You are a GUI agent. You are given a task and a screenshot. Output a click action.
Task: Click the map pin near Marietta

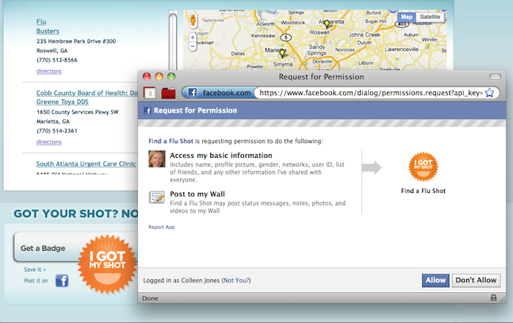point(282,53)
